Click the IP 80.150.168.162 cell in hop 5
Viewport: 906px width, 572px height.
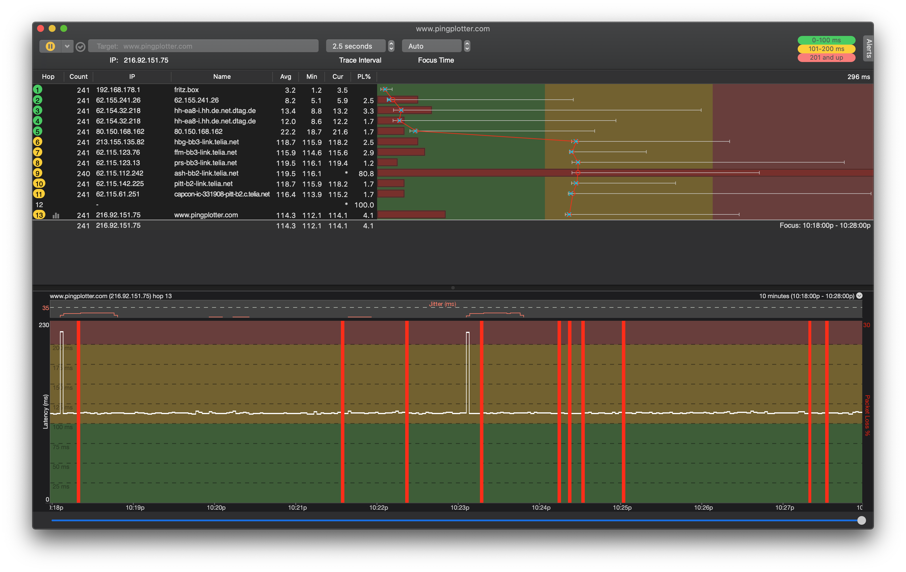click(x=120, y=131)
